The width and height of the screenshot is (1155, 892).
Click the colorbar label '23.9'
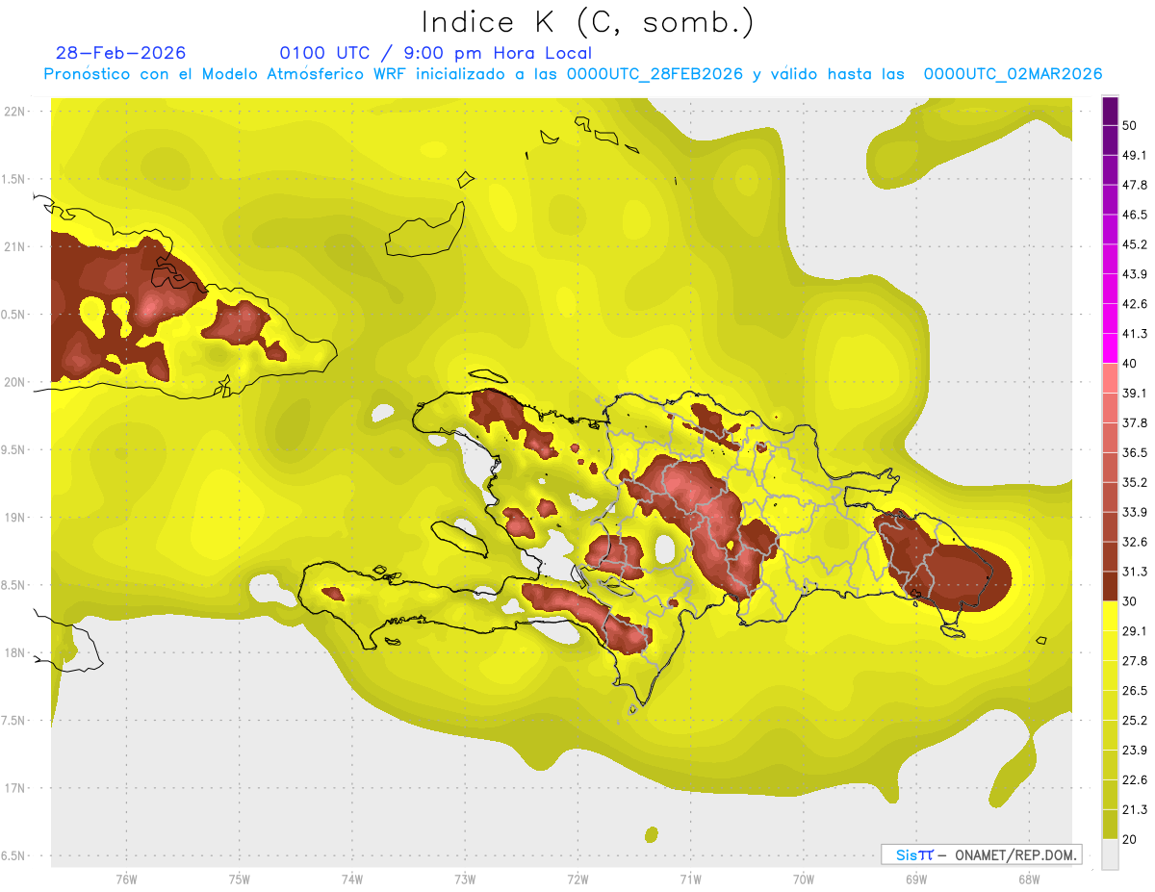click(1134, 750)
